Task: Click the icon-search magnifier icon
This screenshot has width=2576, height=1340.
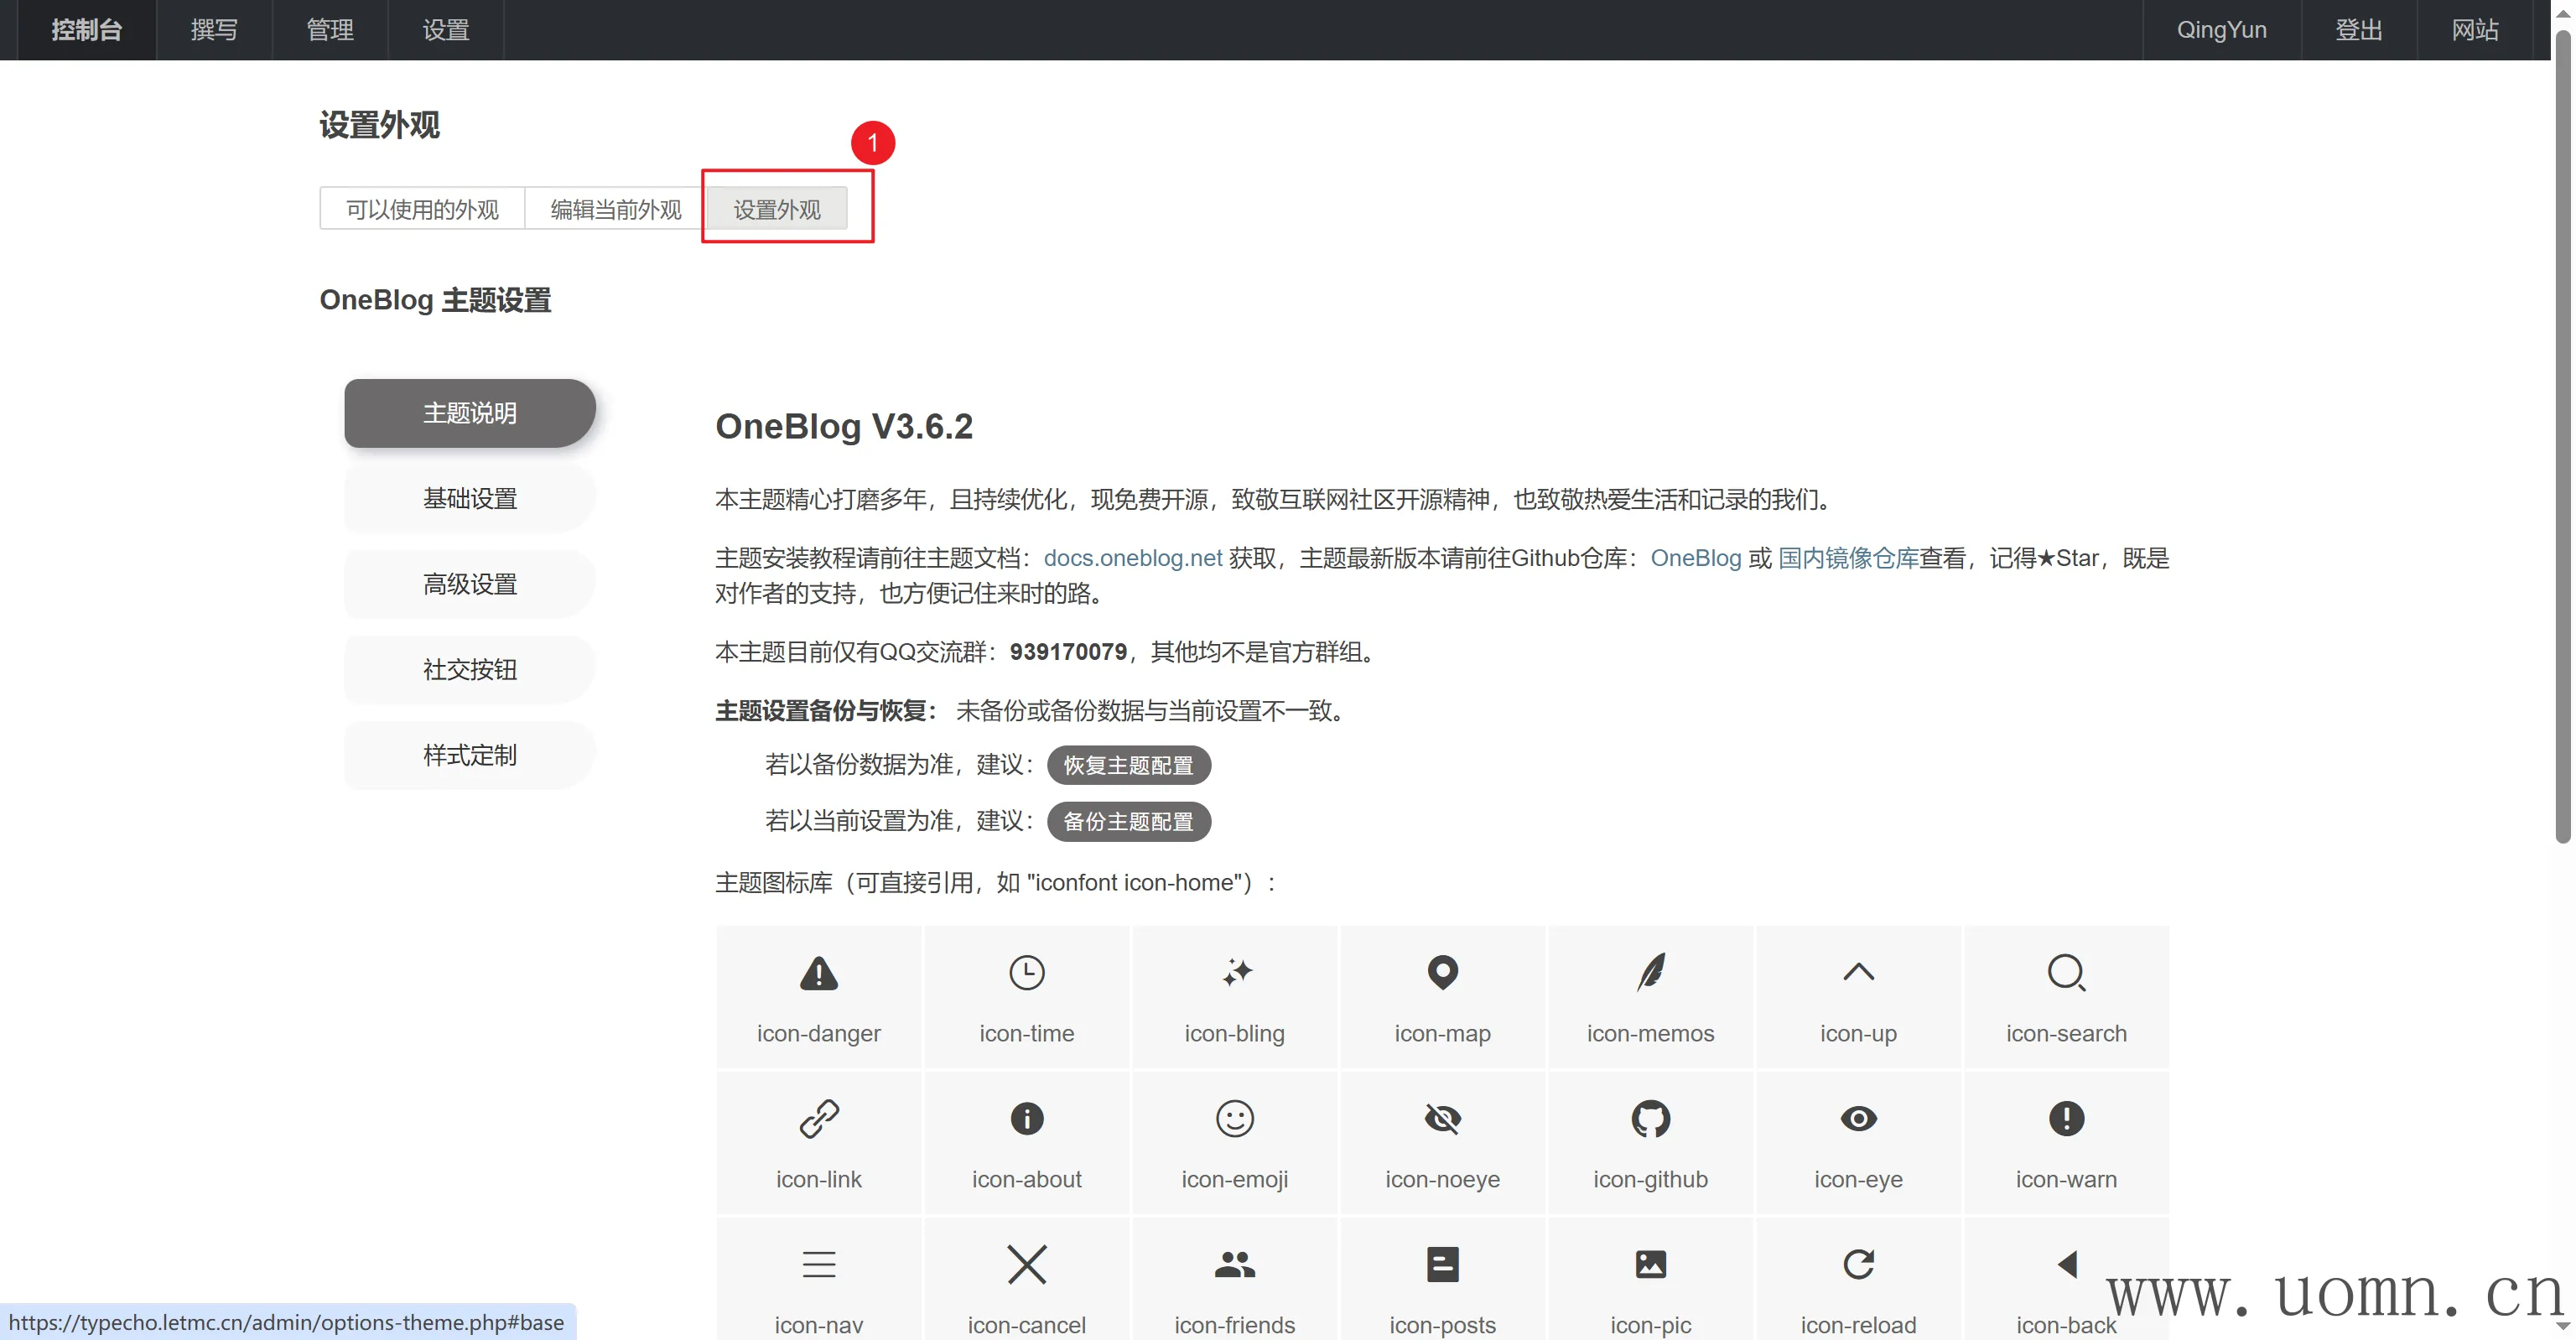Action: tap(2065, 972)
